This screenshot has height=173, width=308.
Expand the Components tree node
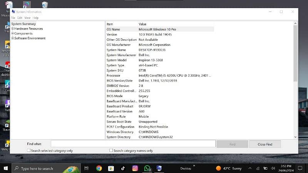pos(13,33)
